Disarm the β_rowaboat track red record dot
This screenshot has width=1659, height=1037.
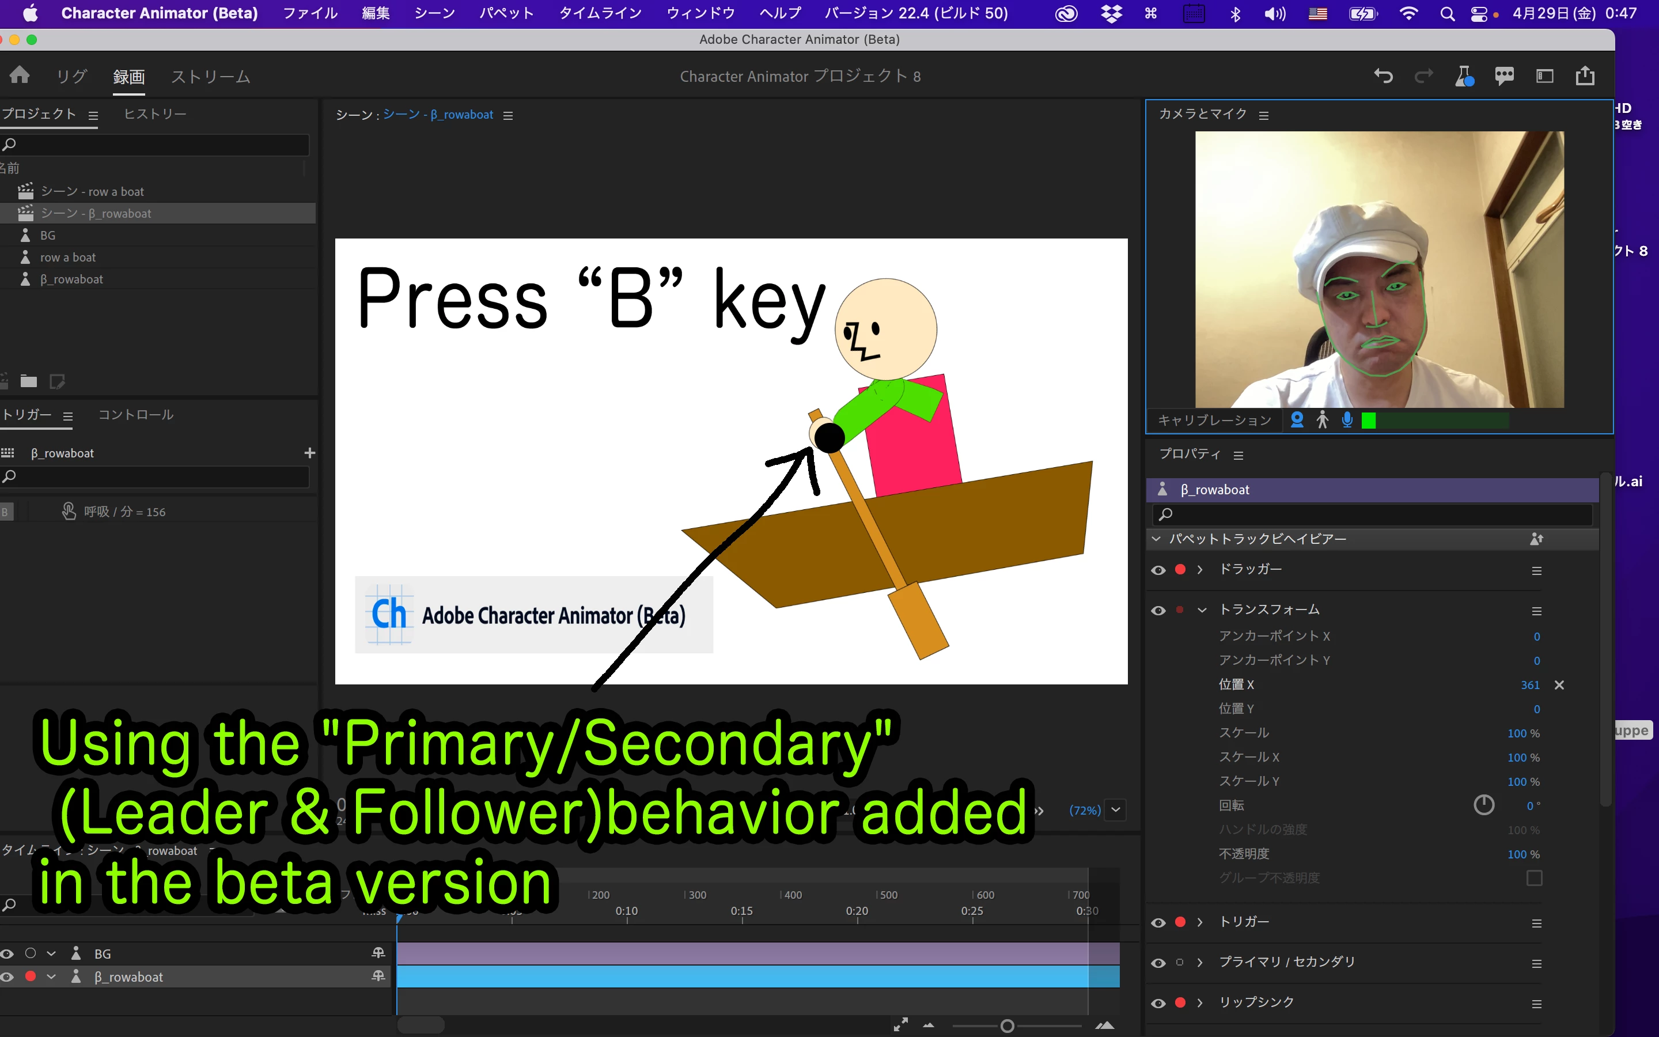30,976
